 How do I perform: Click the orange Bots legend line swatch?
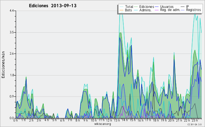coord(121,10)
